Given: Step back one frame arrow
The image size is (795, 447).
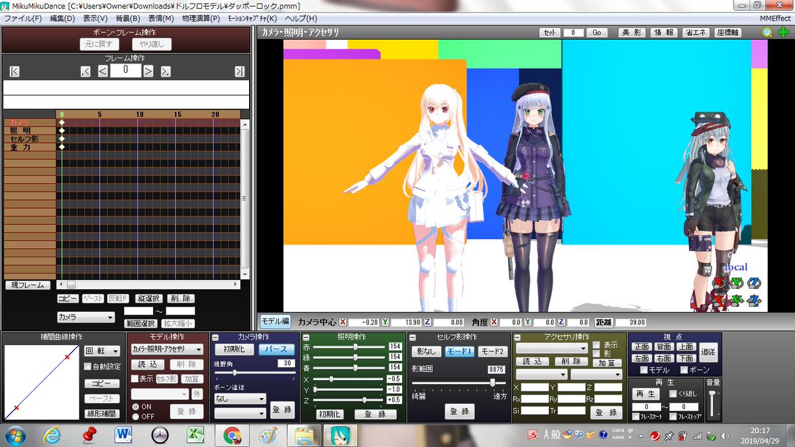Looking at the screenshot, I should point(103,72).
